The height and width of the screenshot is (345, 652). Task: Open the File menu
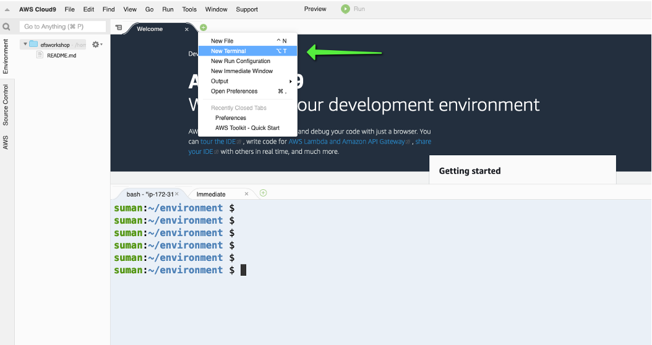point(70,9)
